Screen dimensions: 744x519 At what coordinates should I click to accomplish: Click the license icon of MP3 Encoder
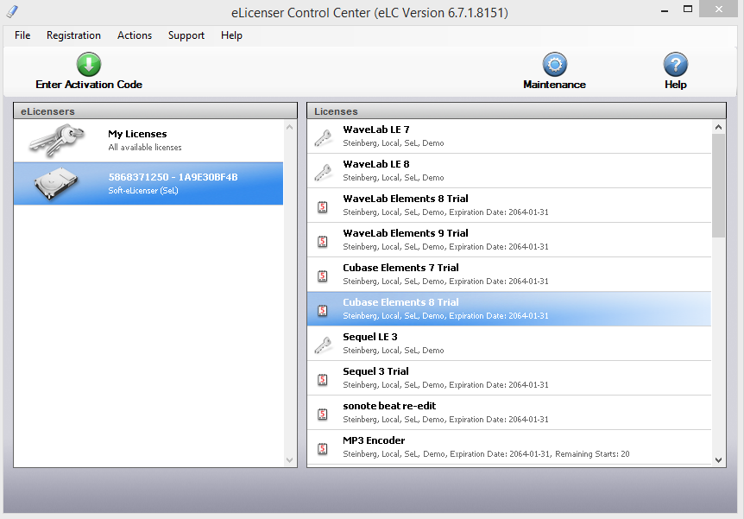coord(323,449)
